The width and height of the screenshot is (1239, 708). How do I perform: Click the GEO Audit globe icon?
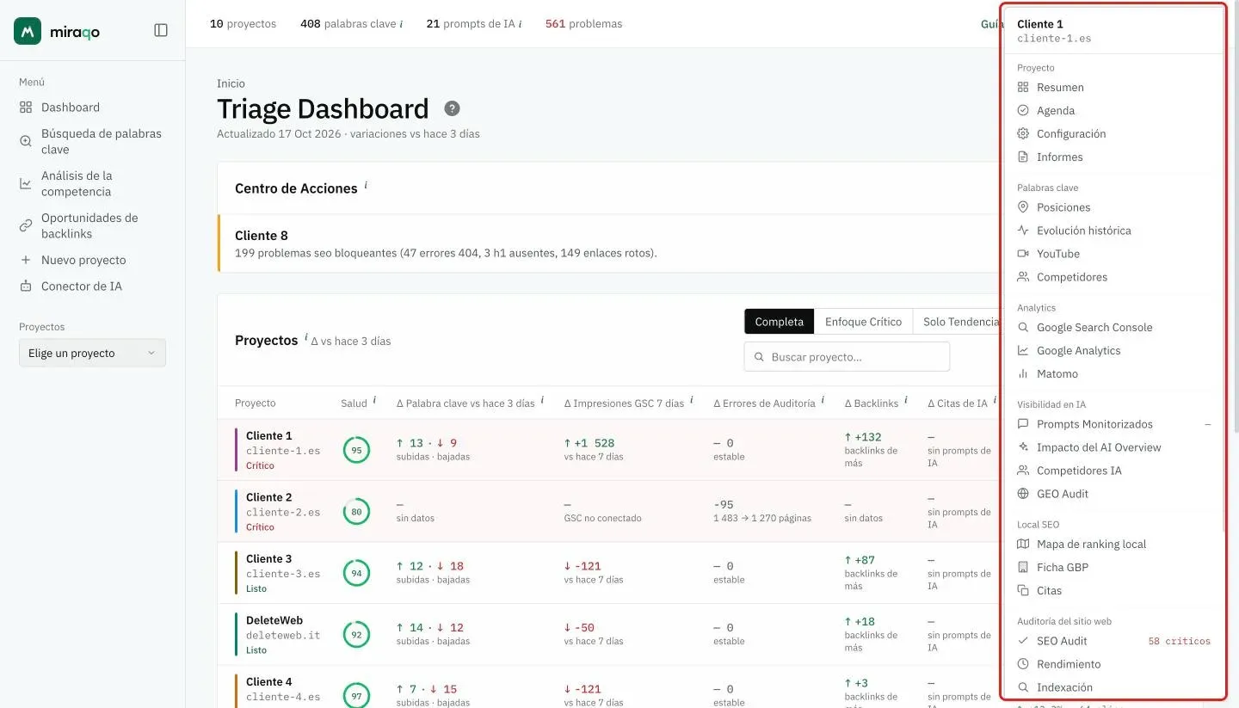[x=1023, y=494]
